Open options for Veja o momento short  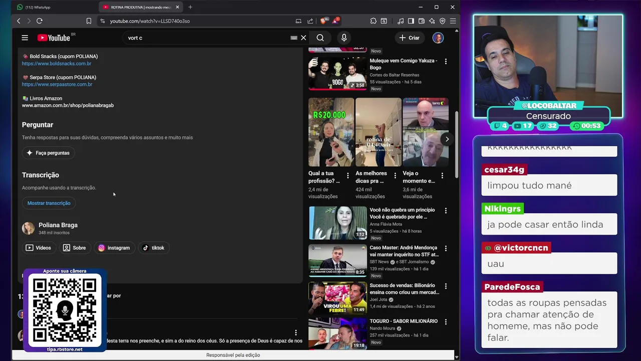point(442,176)
